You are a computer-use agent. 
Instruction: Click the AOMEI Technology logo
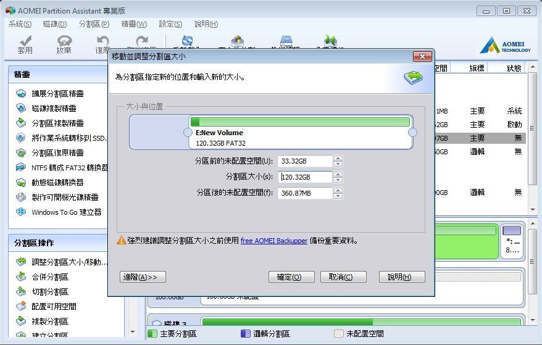[505, 45]
